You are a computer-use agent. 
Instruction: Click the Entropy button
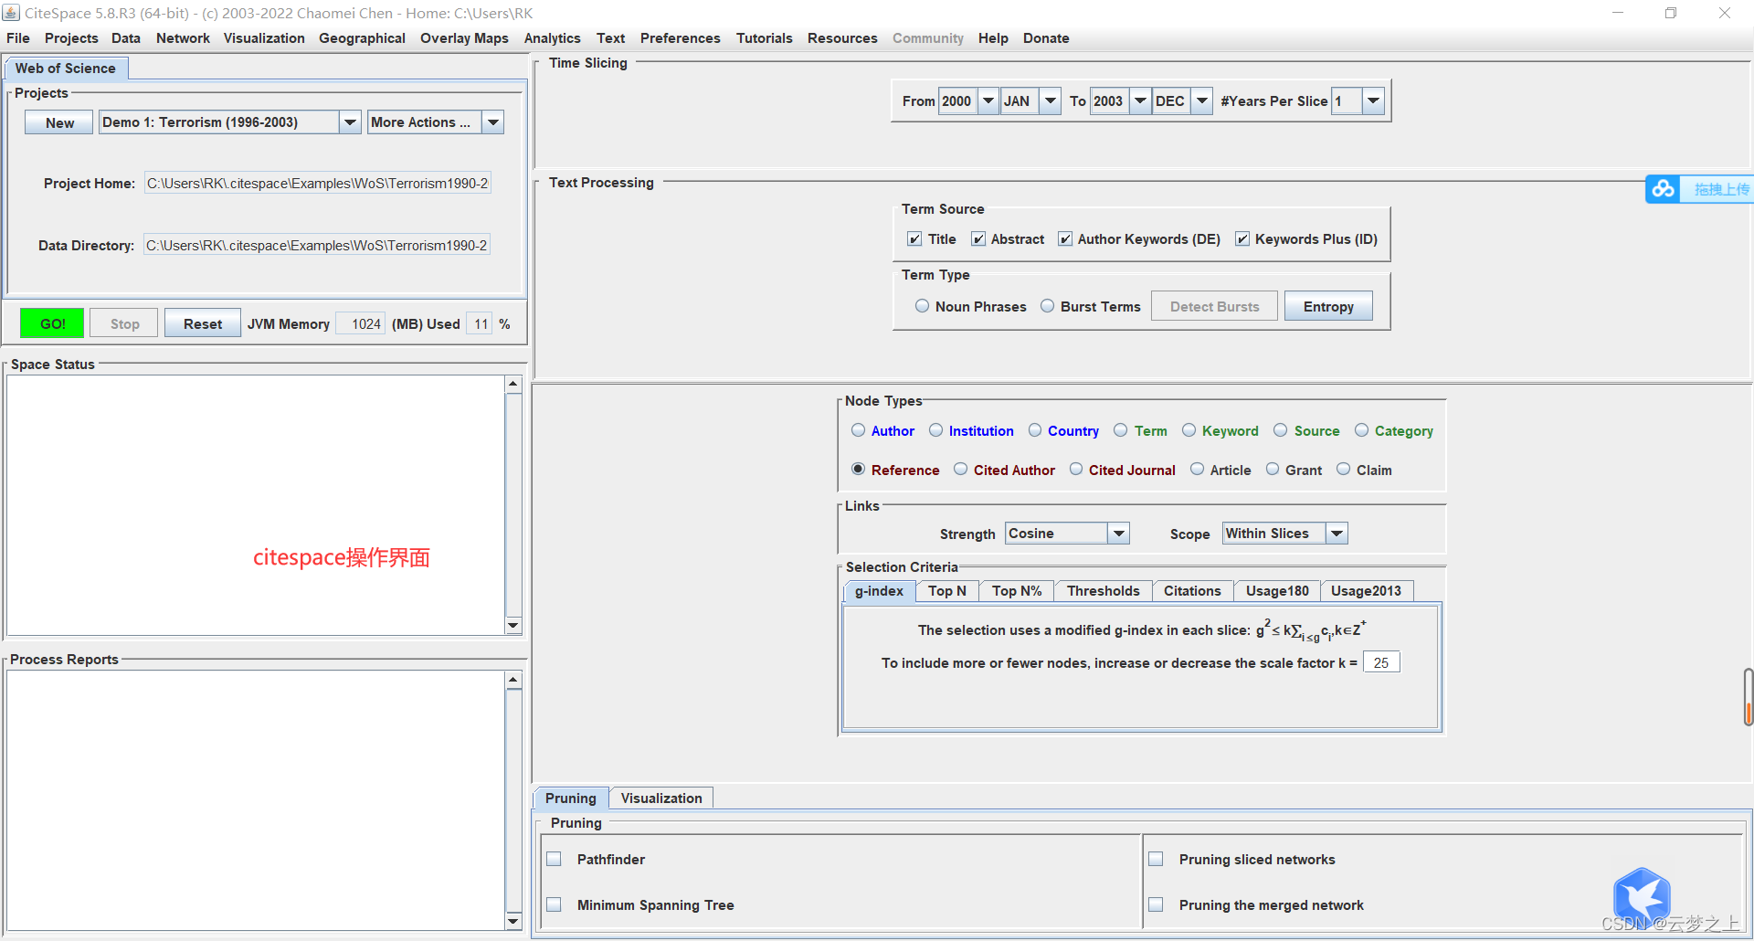coord(1328,306)
